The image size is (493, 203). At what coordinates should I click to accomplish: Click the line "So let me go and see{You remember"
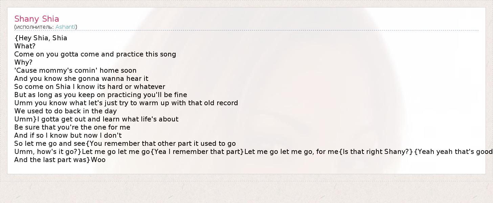coord(125,143)
